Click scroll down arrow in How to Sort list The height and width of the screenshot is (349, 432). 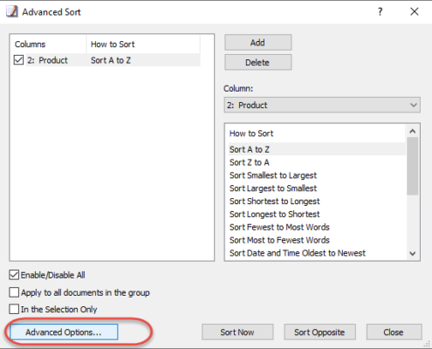413,253
